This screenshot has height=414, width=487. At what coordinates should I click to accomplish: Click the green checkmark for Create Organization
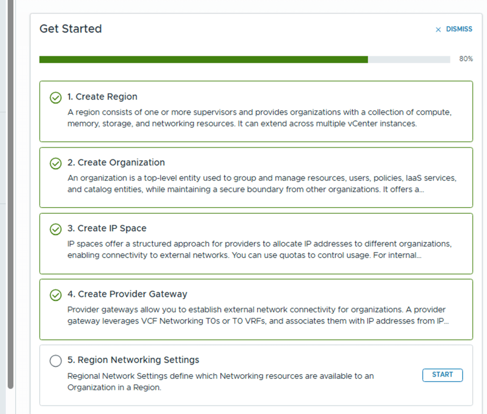pos(56,163)
